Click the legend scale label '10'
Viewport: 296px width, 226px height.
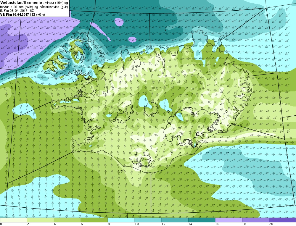click(x=136, y=224)
